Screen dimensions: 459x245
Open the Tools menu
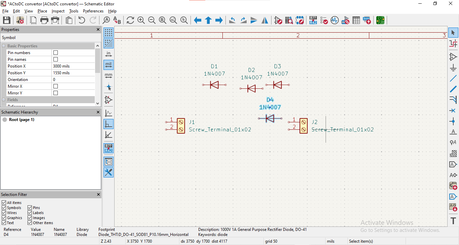(74, 11)
